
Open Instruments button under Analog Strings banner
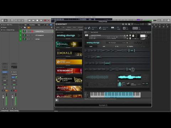(x=68, y=39)
